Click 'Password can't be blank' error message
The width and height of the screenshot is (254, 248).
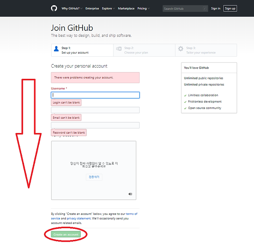(69, 133)
